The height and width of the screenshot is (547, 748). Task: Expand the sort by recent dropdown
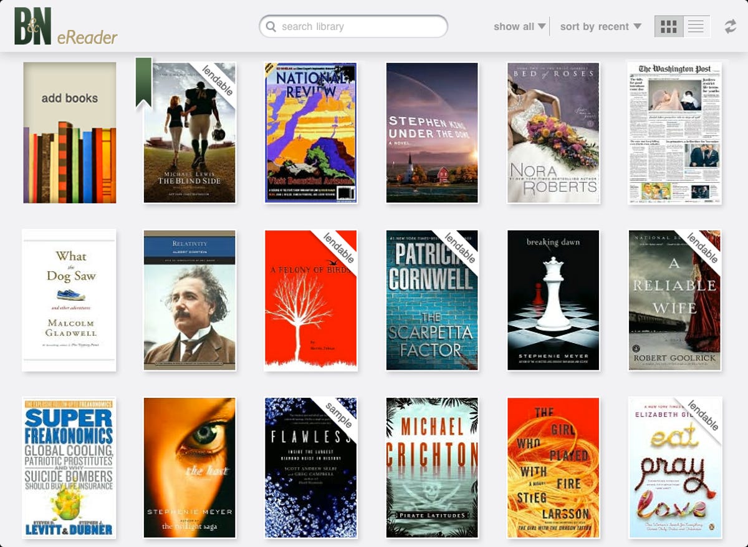pos(600,27)
